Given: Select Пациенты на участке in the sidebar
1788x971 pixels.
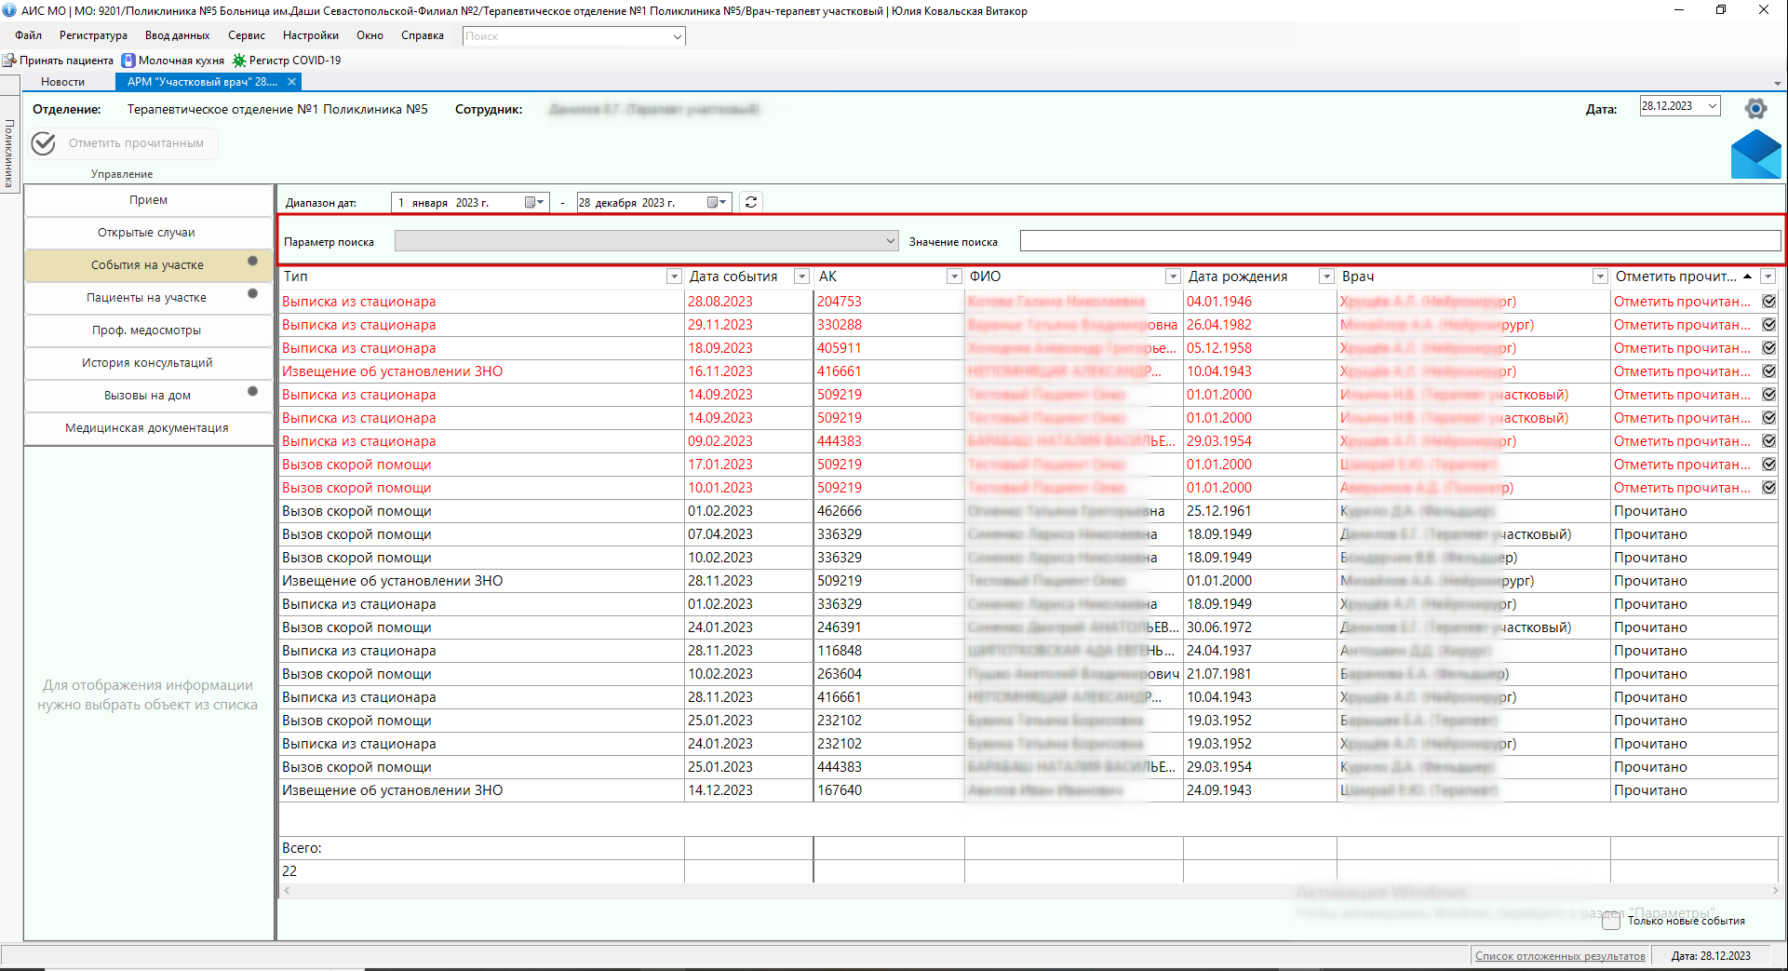Looking at the screenshot, I should [148, 298].
